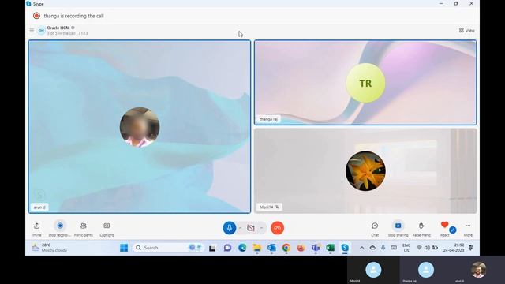This screenshot has height=284, width=505.
Task: Select the Meri14 thumbnail below the window
Action: tap(373, 270)
